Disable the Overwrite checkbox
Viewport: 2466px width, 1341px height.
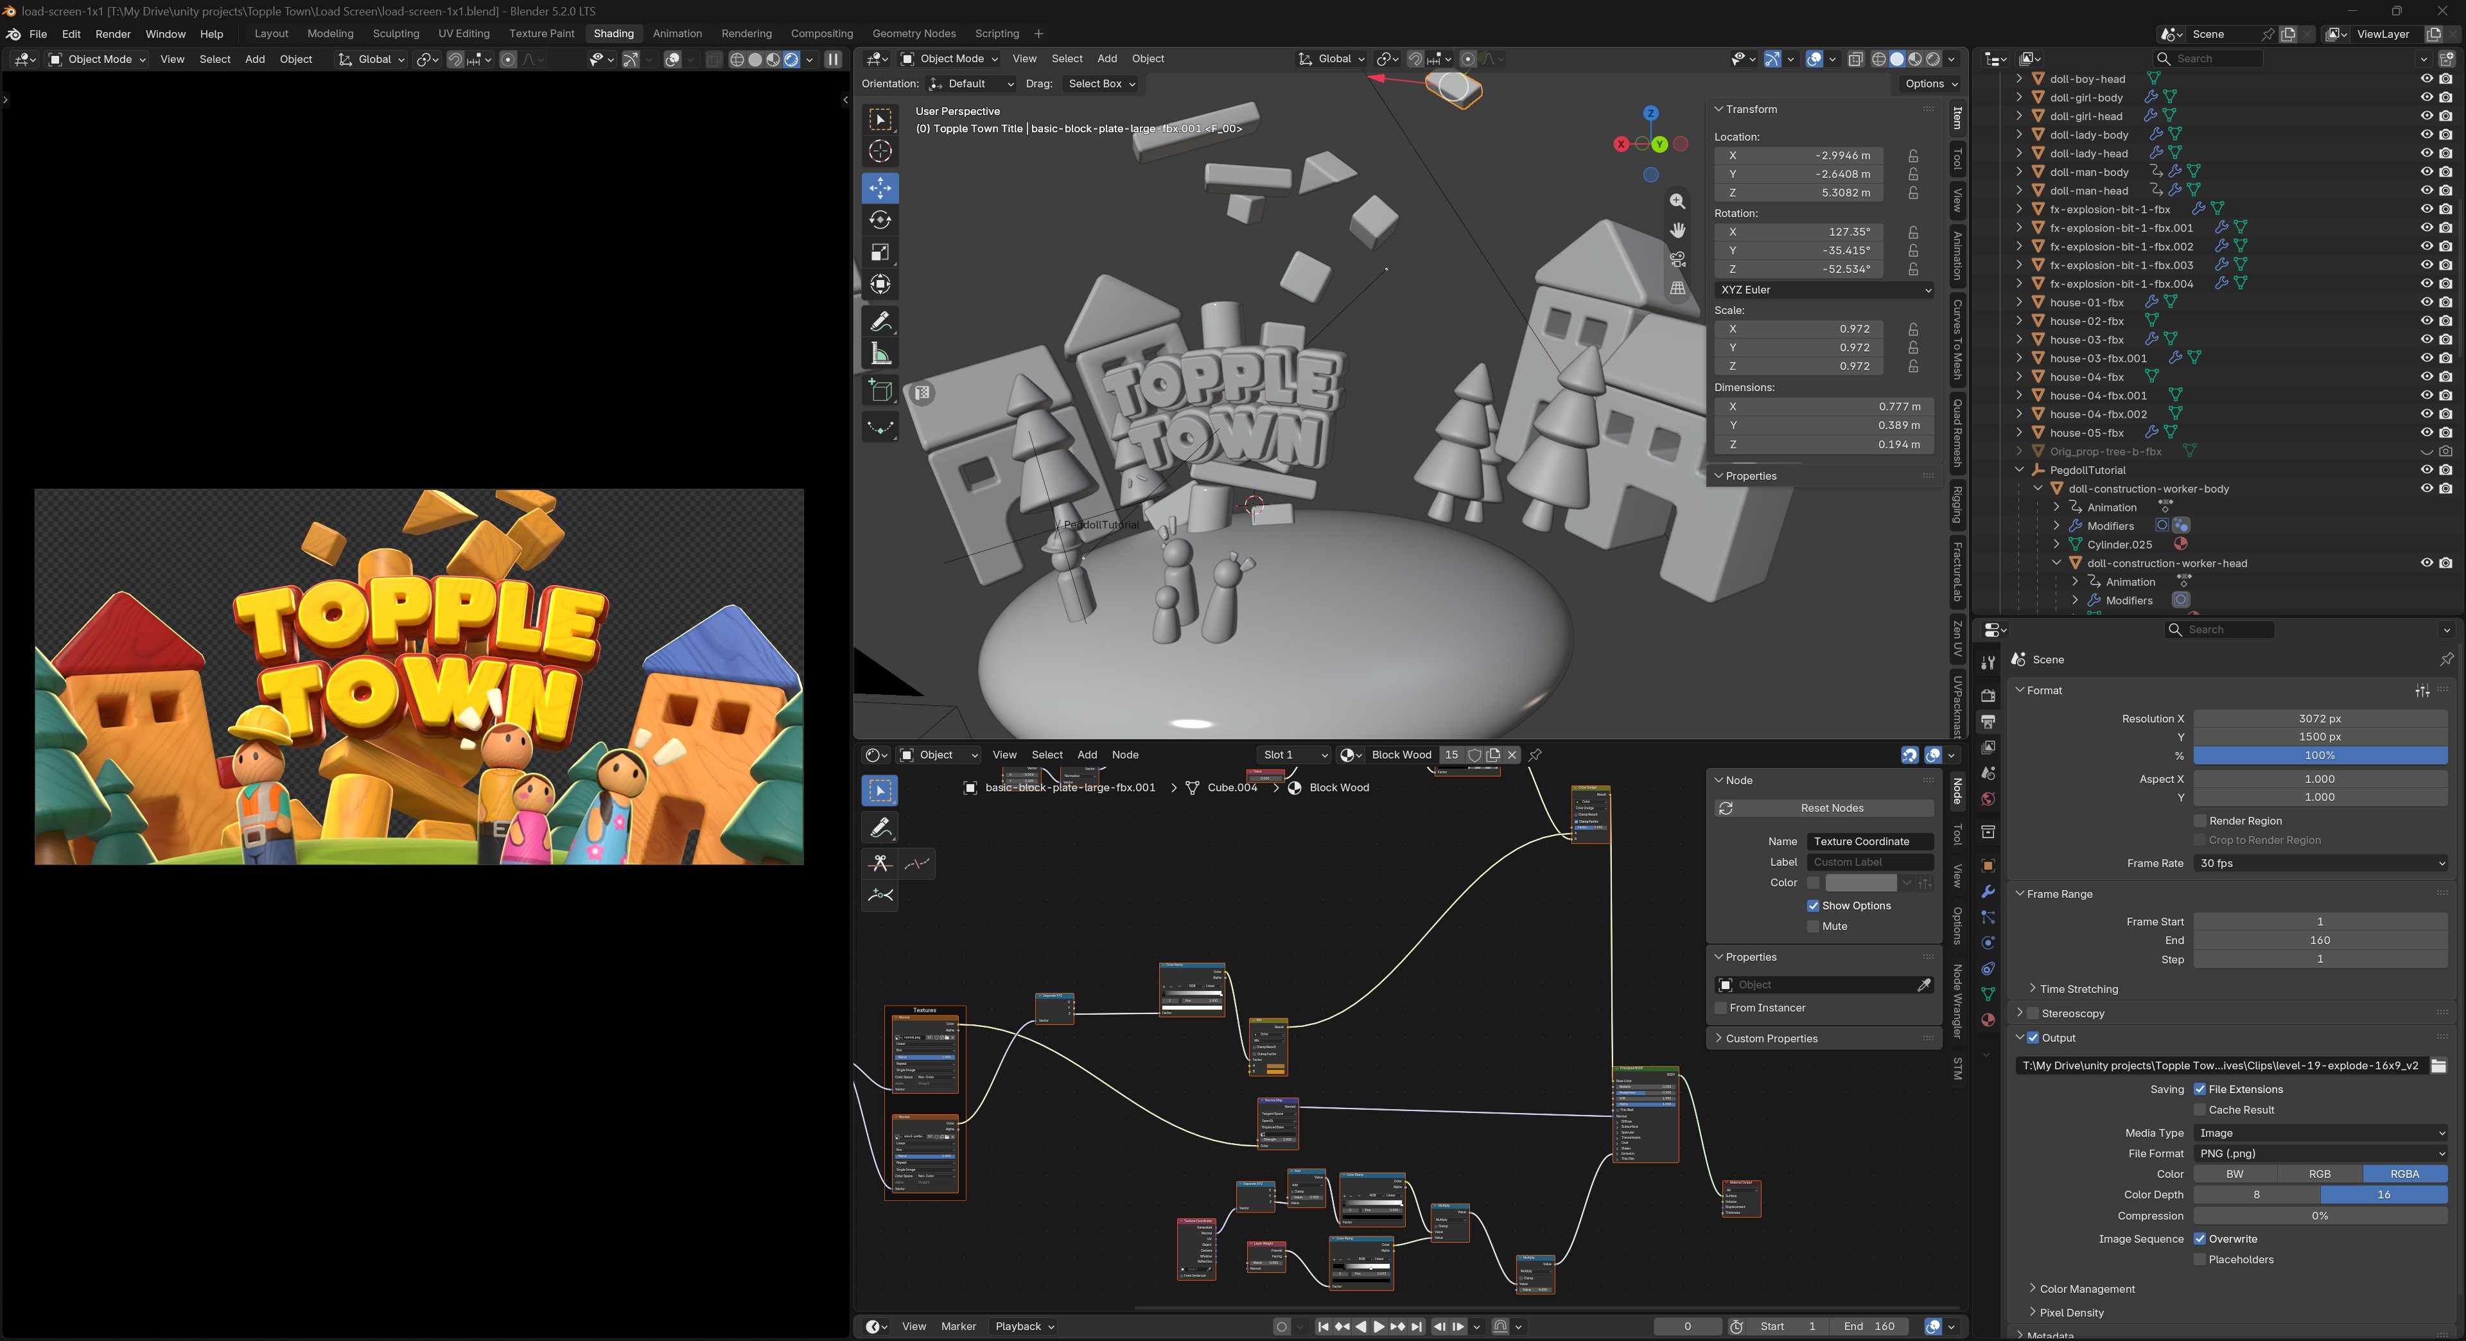(2200, 1239)
